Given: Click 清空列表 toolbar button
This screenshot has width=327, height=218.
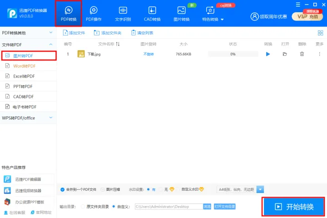Looking at the screenshot, I should (x=142, y=33).
